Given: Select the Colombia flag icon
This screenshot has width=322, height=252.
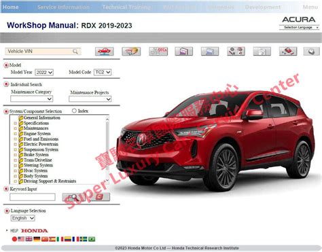Looking at the screenshot, I should tap(68, 239).
